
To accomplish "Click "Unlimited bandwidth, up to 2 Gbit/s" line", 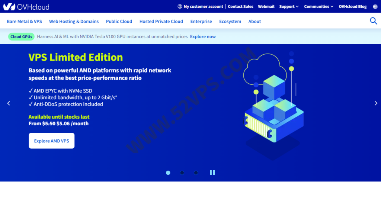I will [x=73, y=97].
